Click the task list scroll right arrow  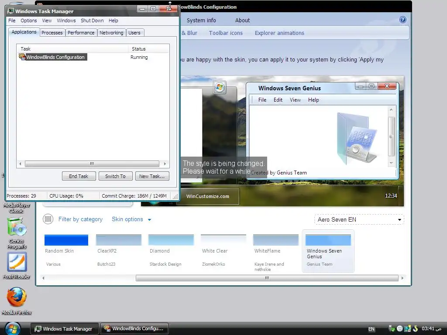(x=165, y=164)
